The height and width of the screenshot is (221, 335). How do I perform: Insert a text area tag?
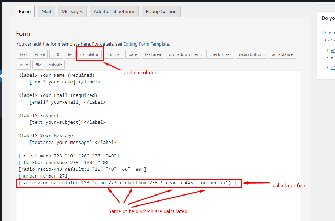pos(153,54)
